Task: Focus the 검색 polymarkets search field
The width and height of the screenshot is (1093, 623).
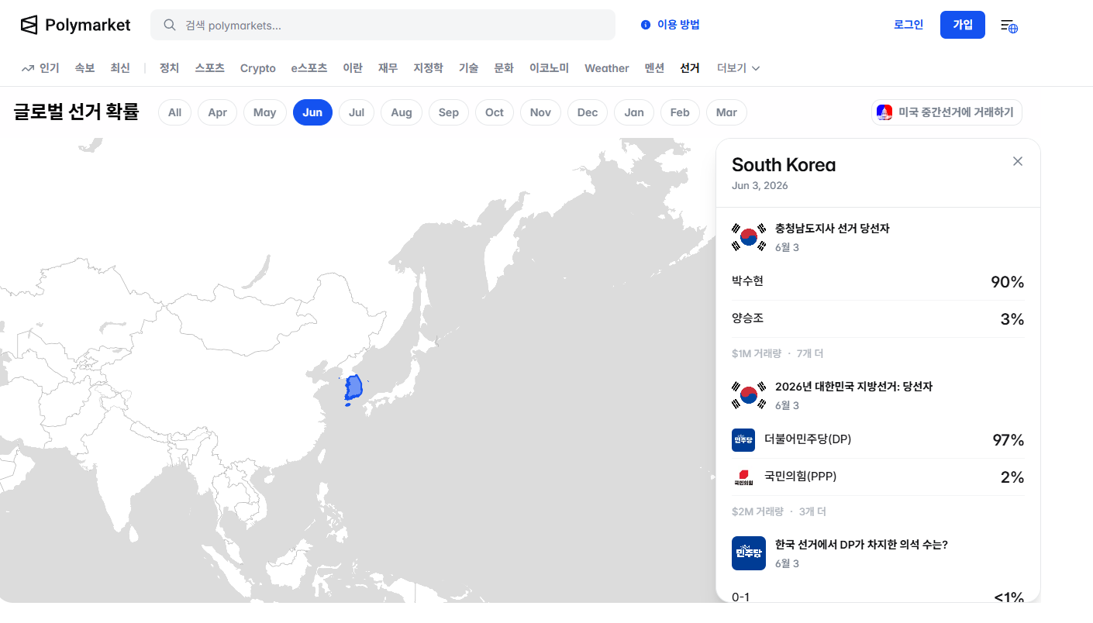Action: pyautogui.click(x=383, y=25)
